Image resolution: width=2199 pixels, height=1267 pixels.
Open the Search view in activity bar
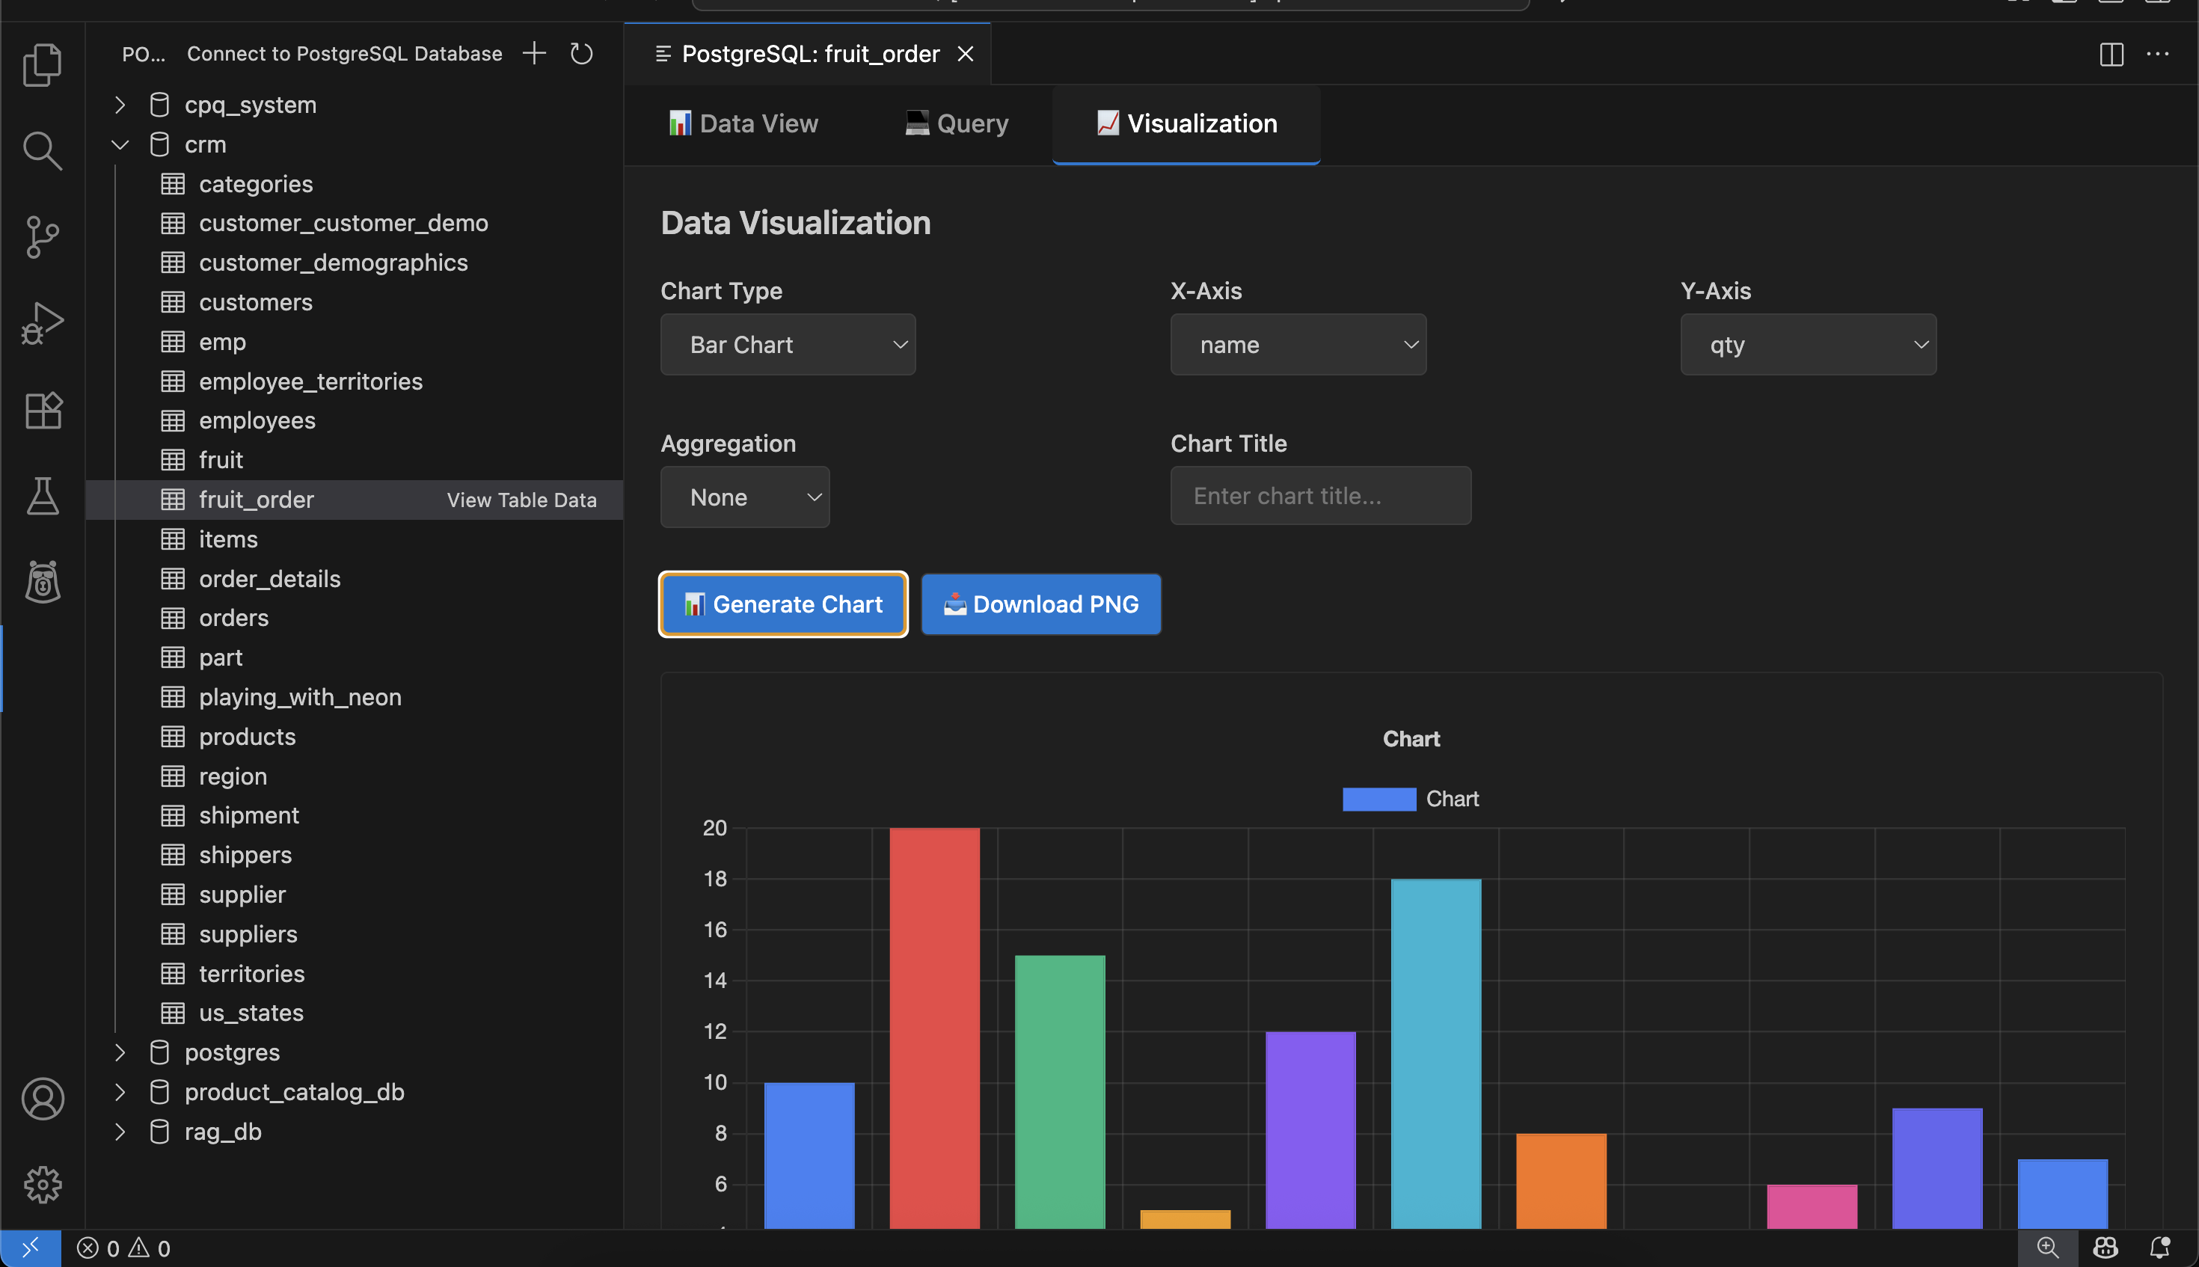coord(42,150)
